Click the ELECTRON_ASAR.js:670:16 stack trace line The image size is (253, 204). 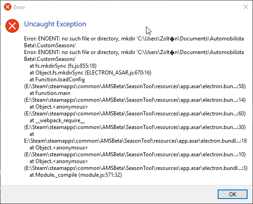(90, 73)
